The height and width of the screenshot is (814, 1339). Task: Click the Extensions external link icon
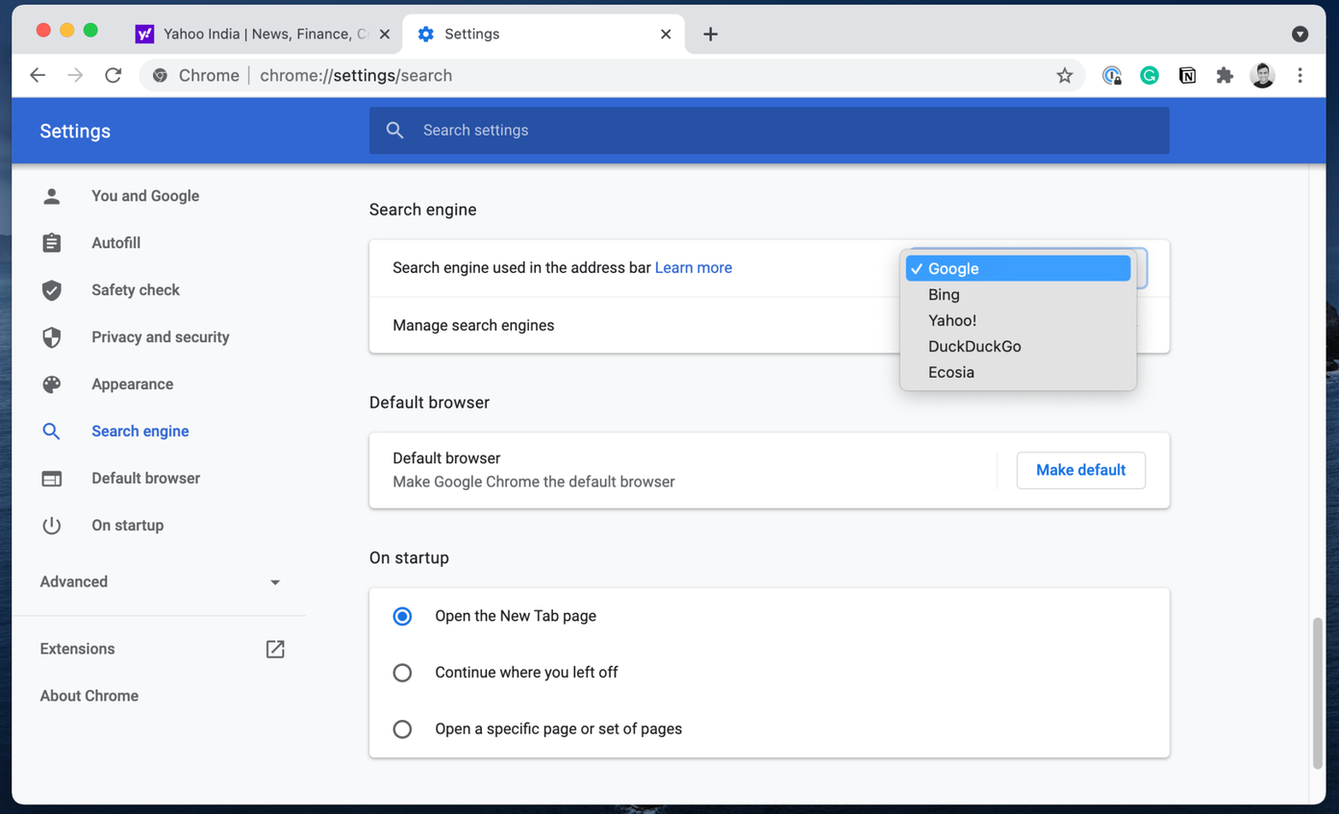tap(275, 649)
